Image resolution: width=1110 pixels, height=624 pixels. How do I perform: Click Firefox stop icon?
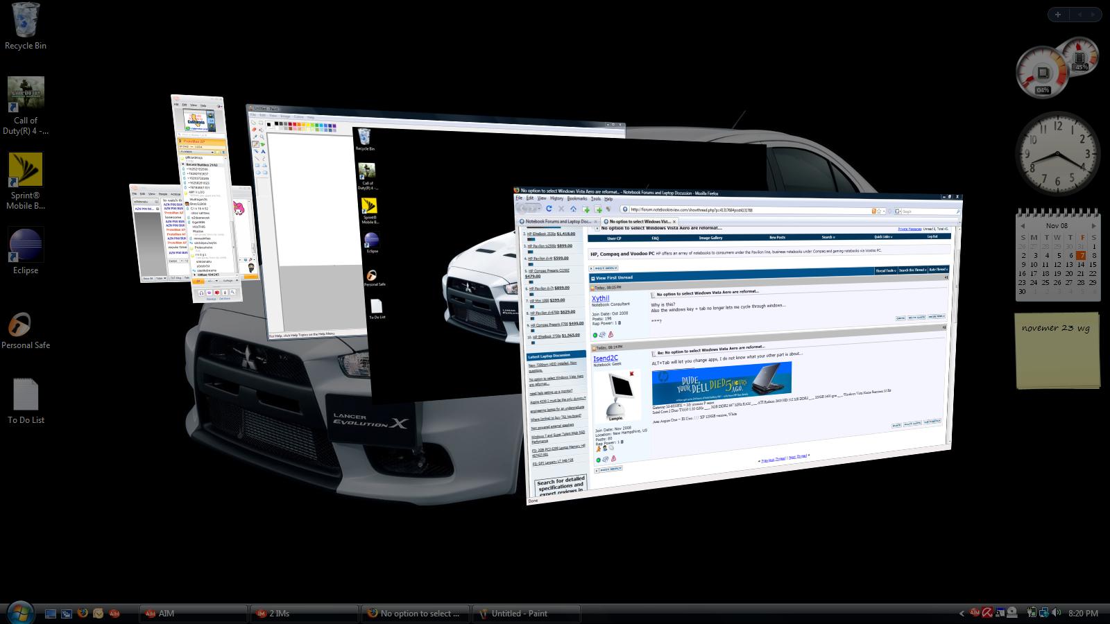[561, 209]
